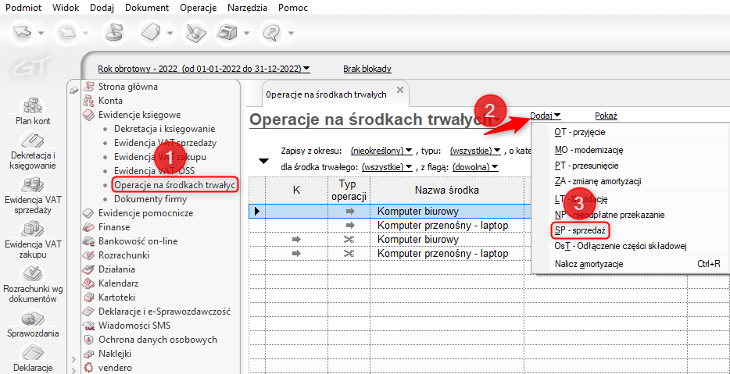
Task: Open Ewidencja VAT zakupu side bar icon
Action: (33, 240)
